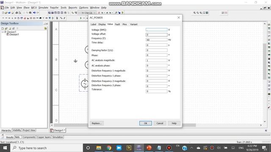Open the Place menu
Image resolution: width=271 pixels, height=152 pixels.
tap(26, 8)
